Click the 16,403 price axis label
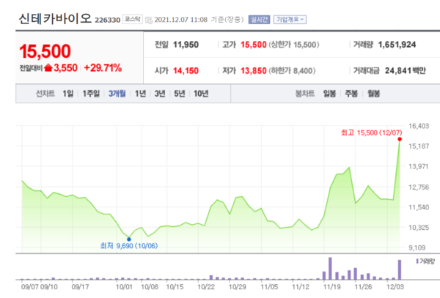Screen dimensions: 440x298 [x=419, y=126]
